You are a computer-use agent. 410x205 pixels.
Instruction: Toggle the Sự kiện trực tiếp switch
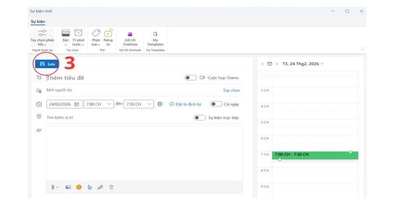[x=200, y=118]
